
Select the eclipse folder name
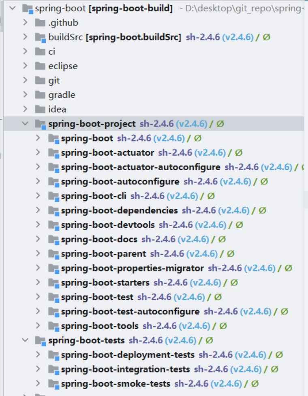click(63, 66)
